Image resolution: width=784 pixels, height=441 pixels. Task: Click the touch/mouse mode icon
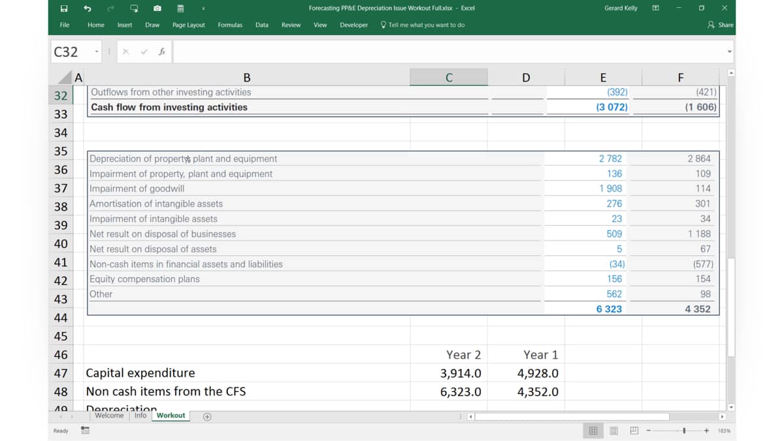134,8
